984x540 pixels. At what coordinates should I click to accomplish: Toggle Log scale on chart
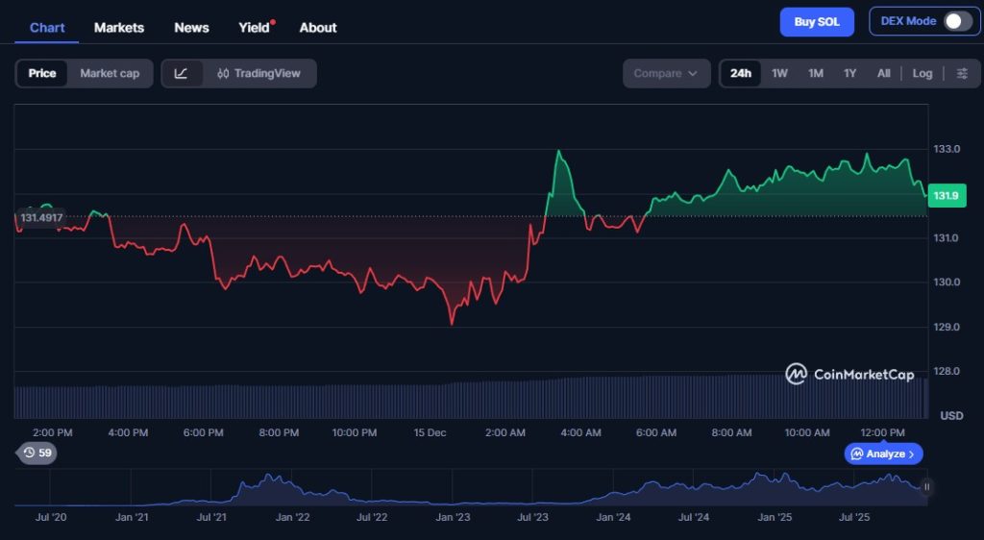[922, 73]
